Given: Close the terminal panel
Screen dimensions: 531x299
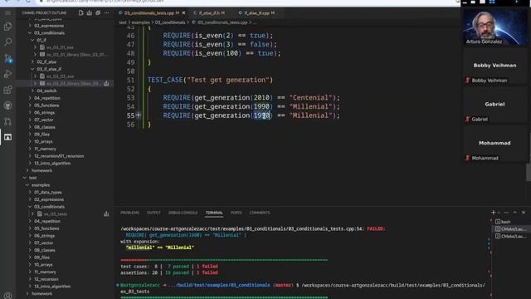Looking at the screenshot, I should (x=524, y=213).
